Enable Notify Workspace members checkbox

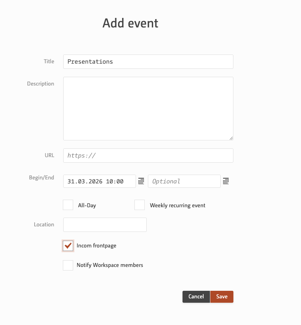coord(68,265)
